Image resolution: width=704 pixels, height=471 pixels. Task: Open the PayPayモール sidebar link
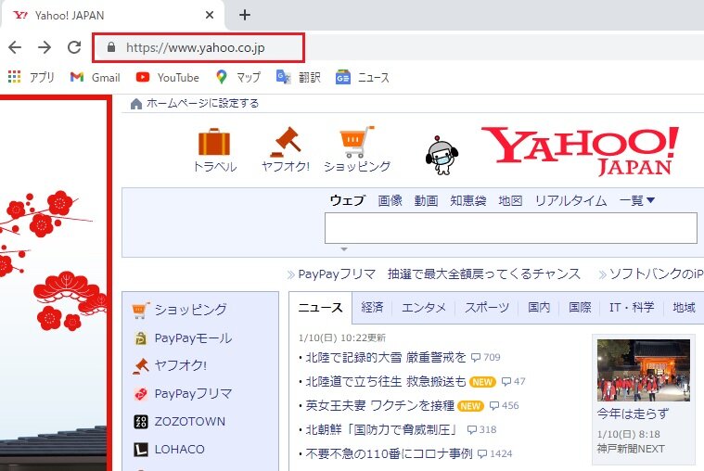(x=193, y=338)
